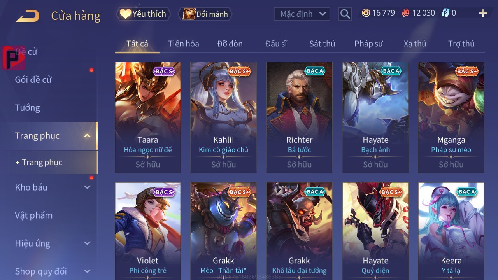The image size is (498, 280).
Task: Click the gold coin currency icon
Action: 366,13
